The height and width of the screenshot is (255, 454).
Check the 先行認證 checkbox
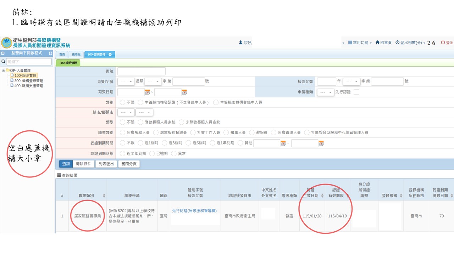point(356,92)
